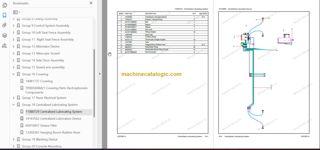This screenshot has height=150, width=320.
Task: Go to Group 19 Washing Device
Action: [x=40, y=140]
